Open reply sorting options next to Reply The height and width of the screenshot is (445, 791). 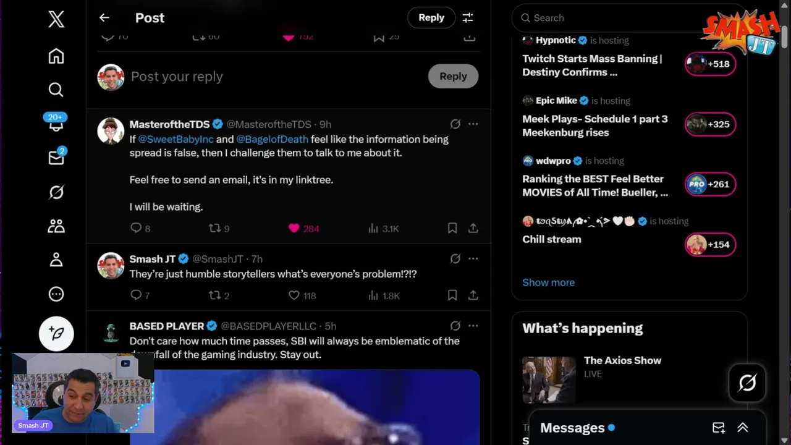coord(468,18)
